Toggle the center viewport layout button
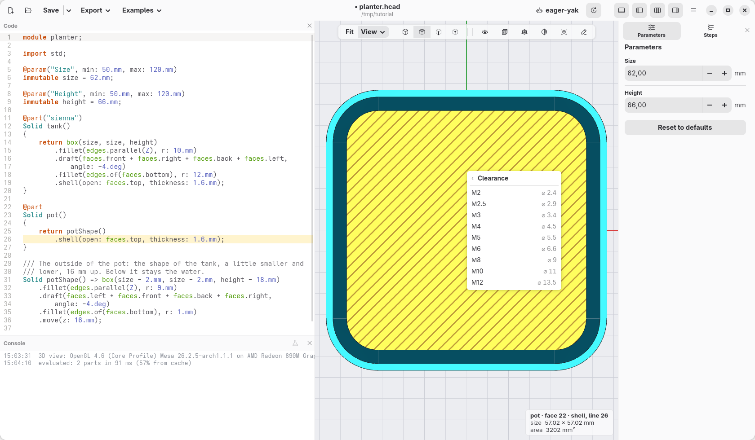Screen dimensions: 755x440 (657, 10)
